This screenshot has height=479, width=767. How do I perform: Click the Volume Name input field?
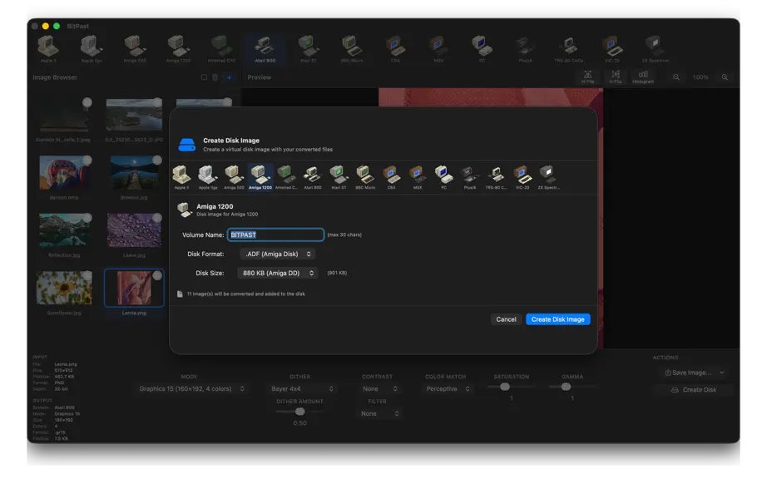275,235
